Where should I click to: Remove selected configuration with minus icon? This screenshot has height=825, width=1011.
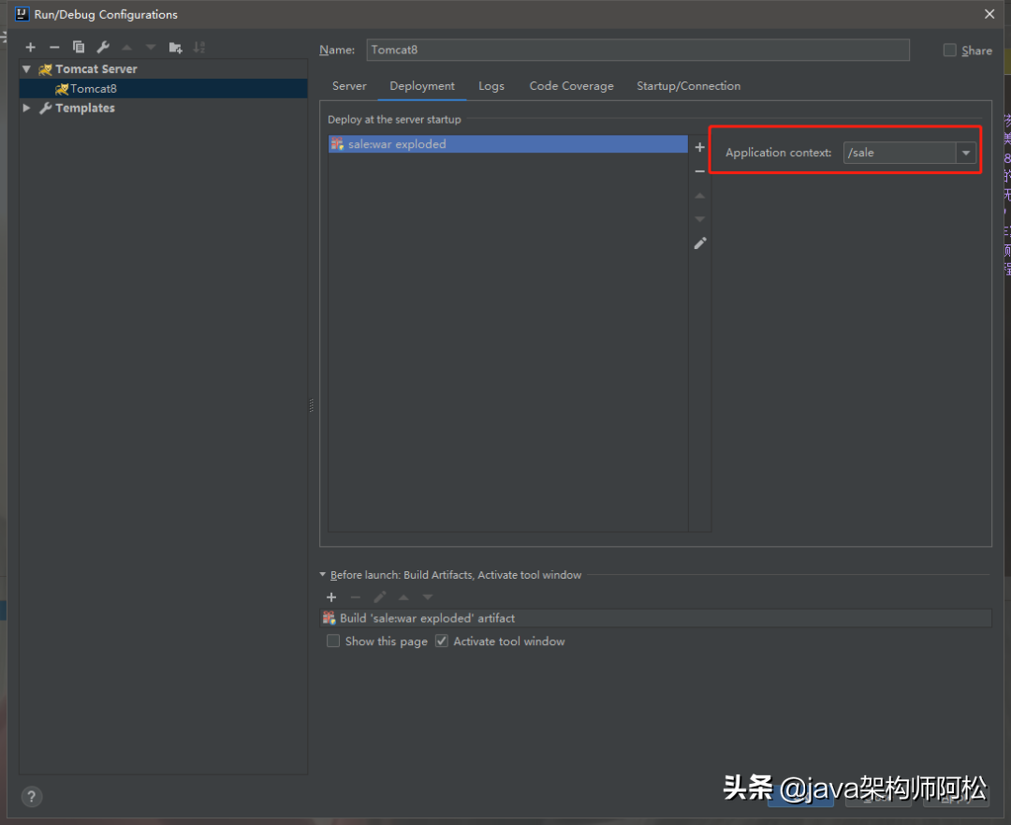[x=54, y=47]
